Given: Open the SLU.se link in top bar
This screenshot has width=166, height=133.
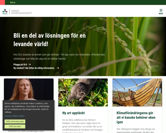Looking at the screenshot, I should point(13,2).
